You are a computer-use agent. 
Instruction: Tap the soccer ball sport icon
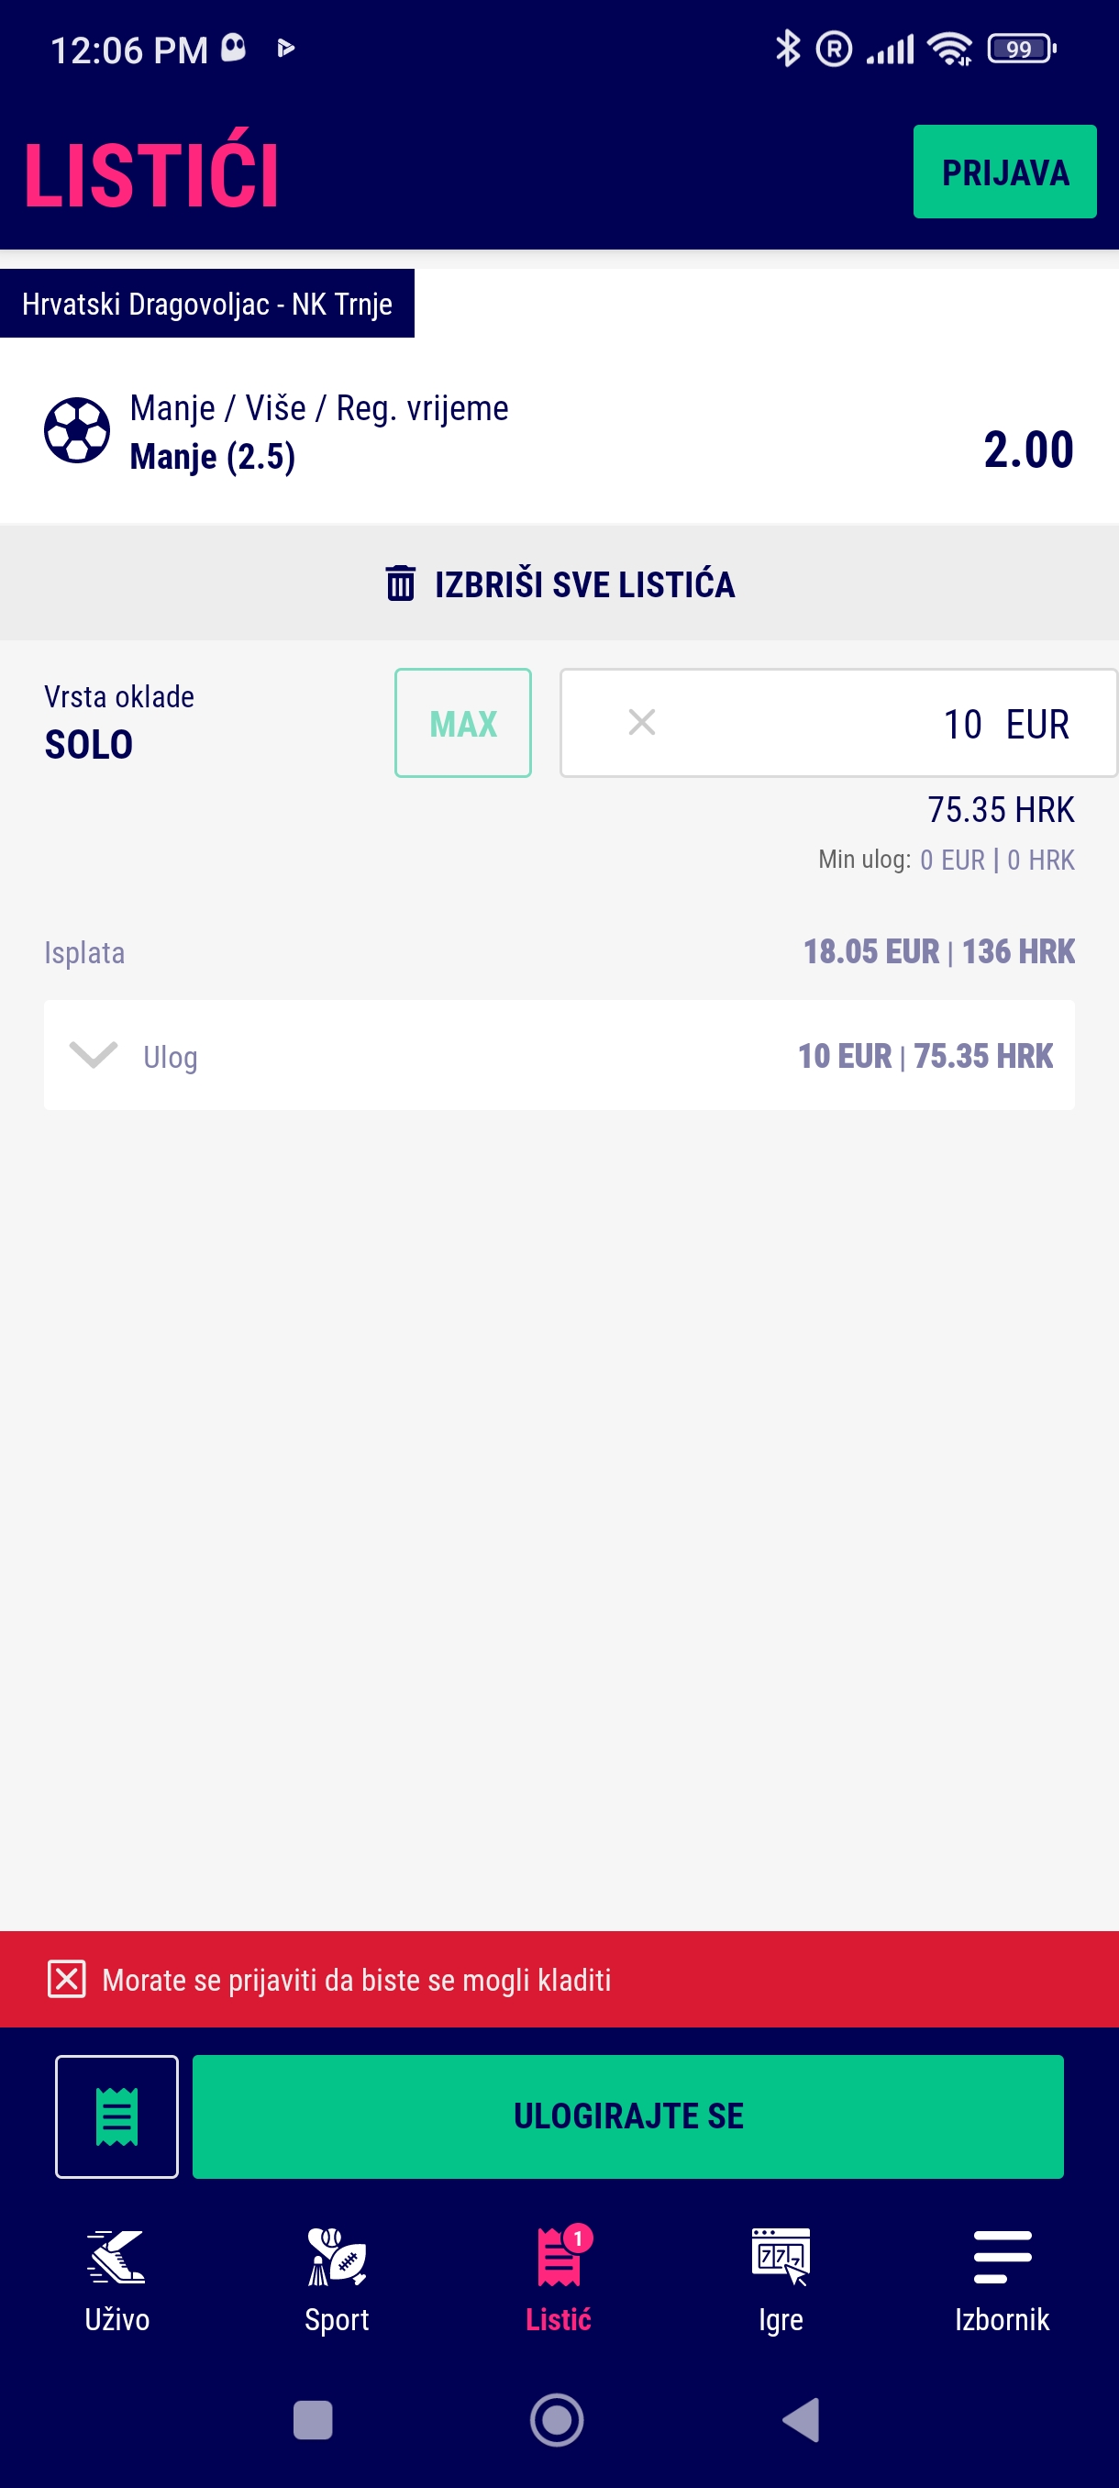76,431
